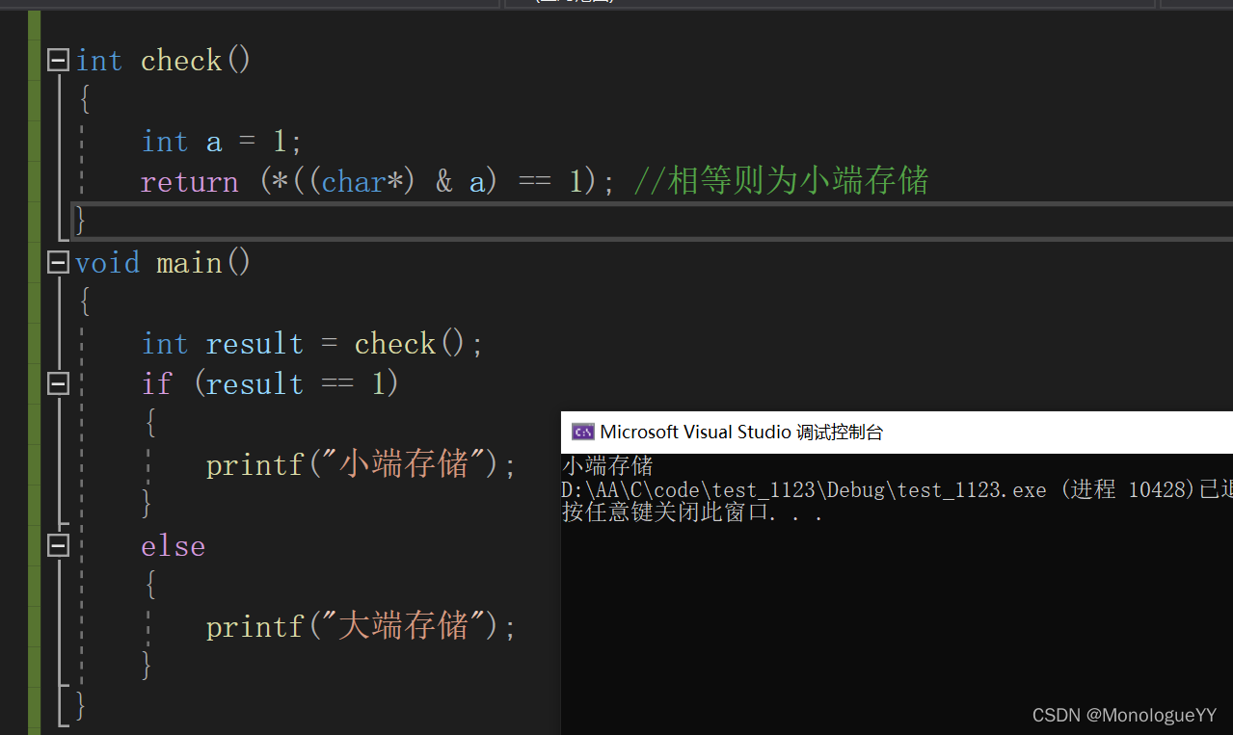Click the comment //相等则为小端存储
Image resolution: width=1233 pixels, height=735 pixels.
point(781,182)
